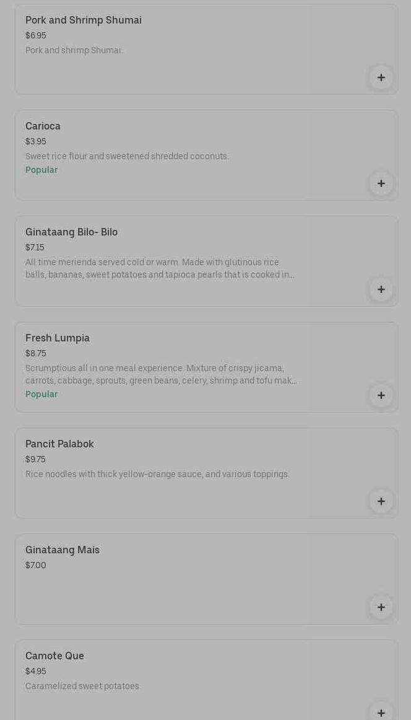Image resolution: width=411 pixels, height=720 pixels.
Task: Click the Popular tag under Carioca
Action: pyautogui.click(x=41, y=170)
